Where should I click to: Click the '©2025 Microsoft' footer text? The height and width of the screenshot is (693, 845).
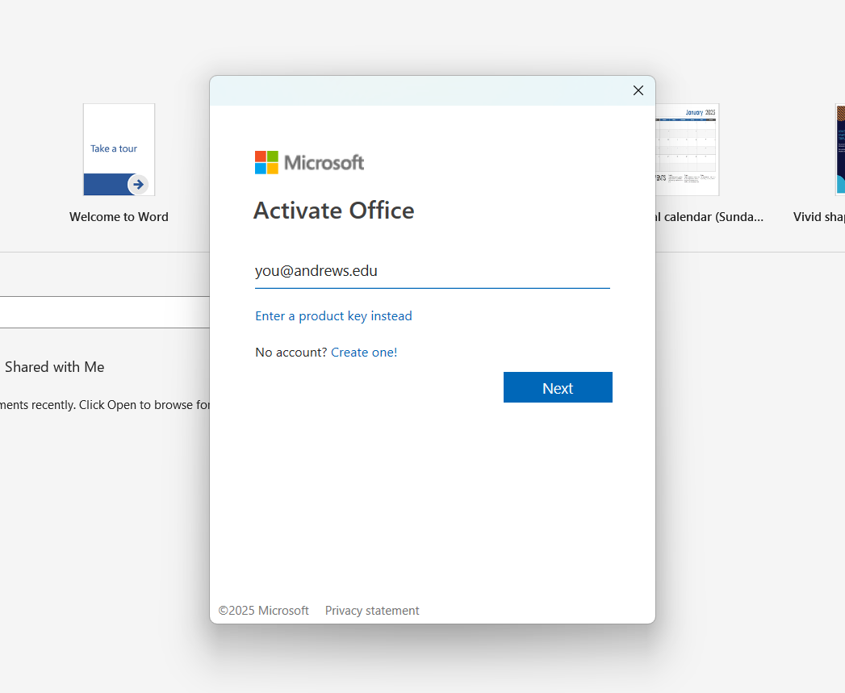pyautogui.click(x=264, y=611)
